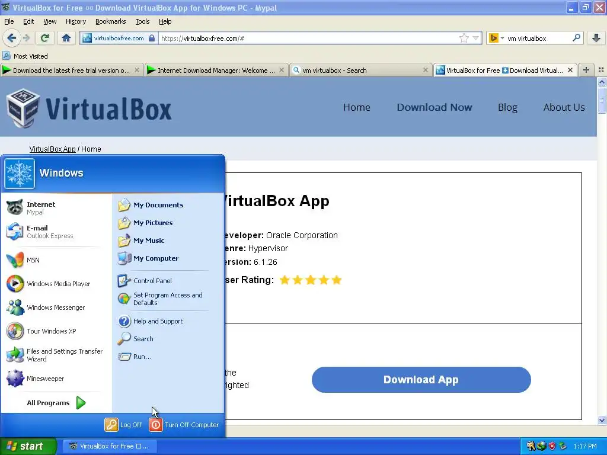Image resolution: width=607 pixels, height=455 pixels.
Task: Open the downloads arrow icon
Action: (x=596, y=38)
